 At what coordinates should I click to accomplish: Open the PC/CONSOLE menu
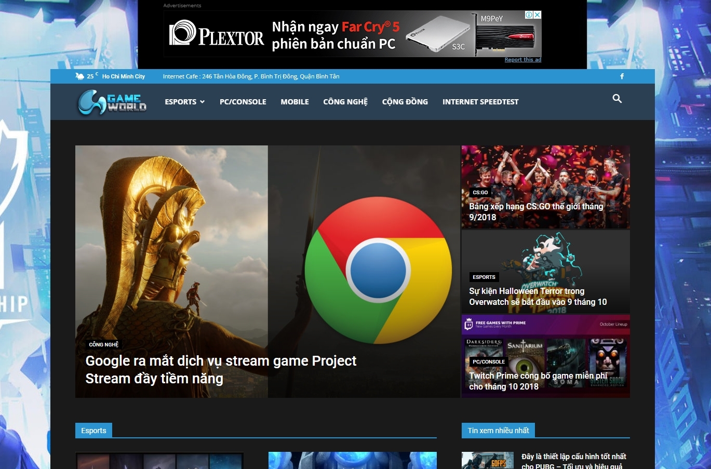pyautogui.click(x=243, y=102)
